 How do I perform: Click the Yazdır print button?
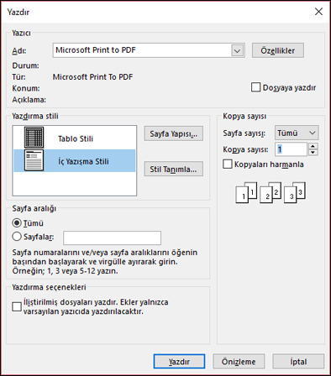pyautogui.click(x=179, y=362)
